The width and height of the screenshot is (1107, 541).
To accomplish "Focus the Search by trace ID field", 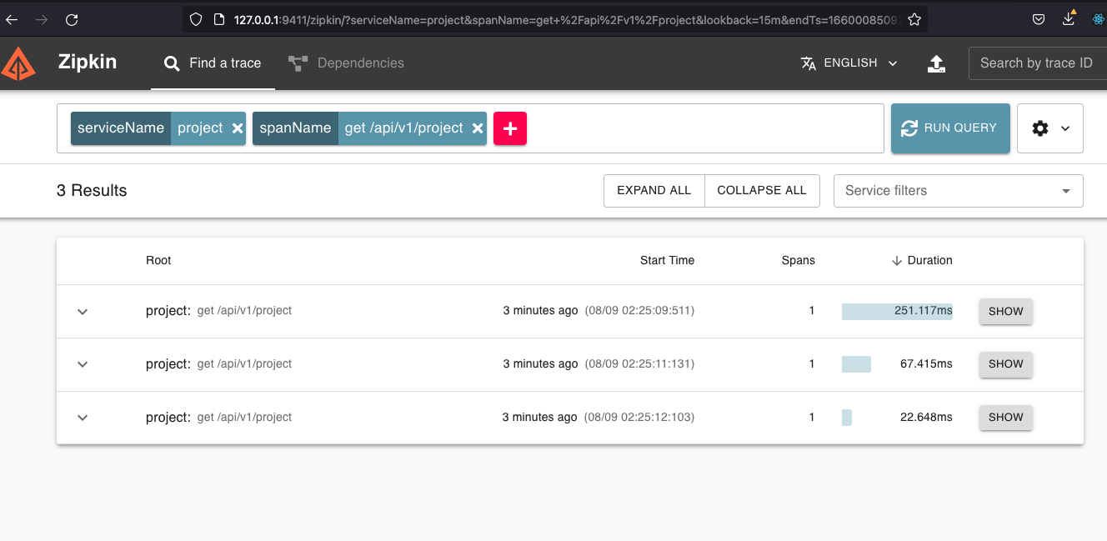I will [1037, 63].
